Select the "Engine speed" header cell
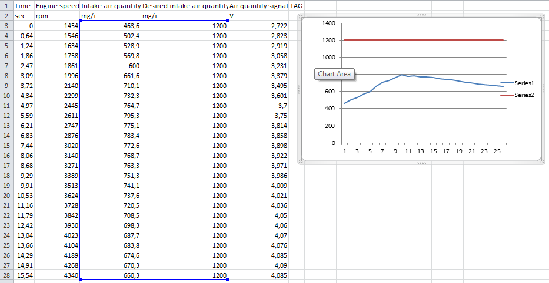Screen dimensions: 549x283 click(57, 5)
